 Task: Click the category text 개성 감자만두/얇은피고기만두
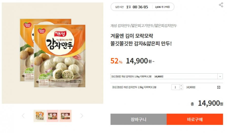pyautogui.click(x=144, y=26)
